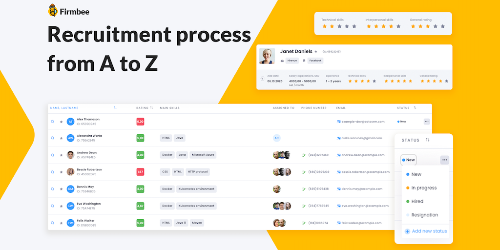Select the circle checkbox for Andrew Dean
500x250 pixels.
(52, 155)
